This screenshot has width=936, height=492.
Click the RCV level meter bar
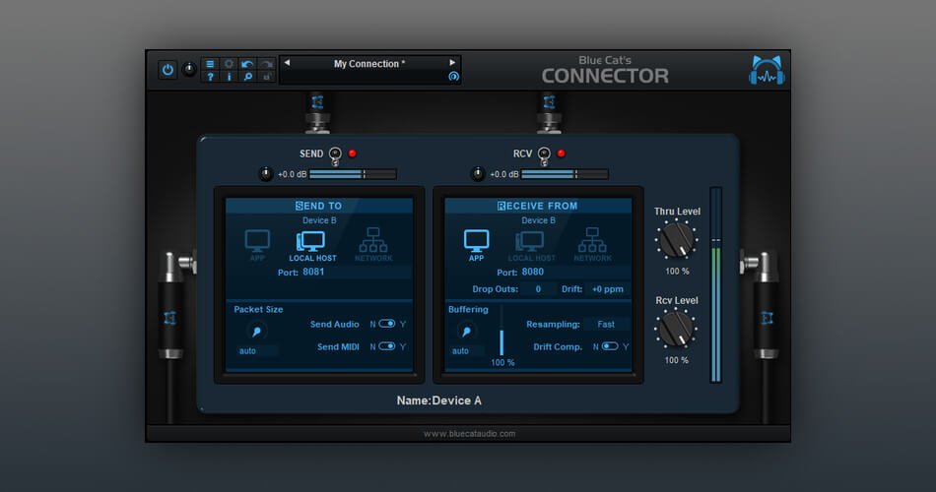pos(565,174)
